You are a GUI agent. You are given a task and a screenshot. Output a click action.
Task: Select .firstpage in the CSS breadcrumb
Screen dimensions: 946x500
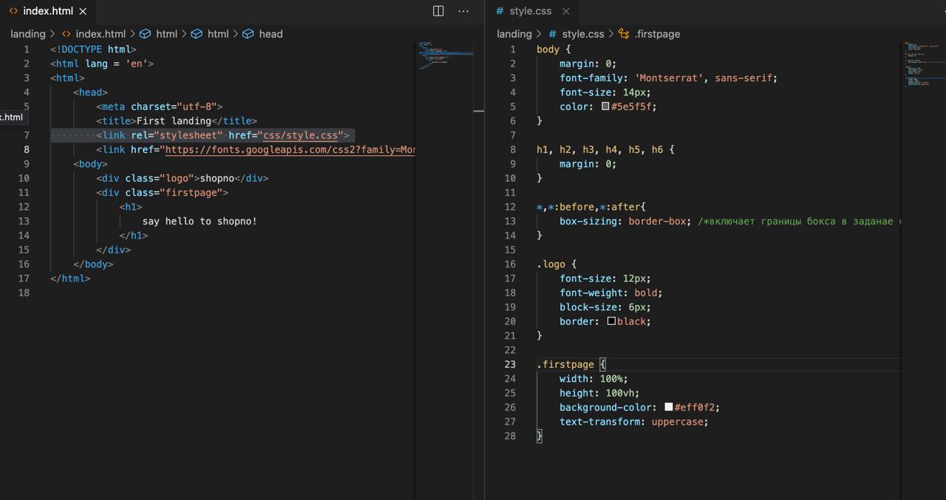[x=656, y=34]
